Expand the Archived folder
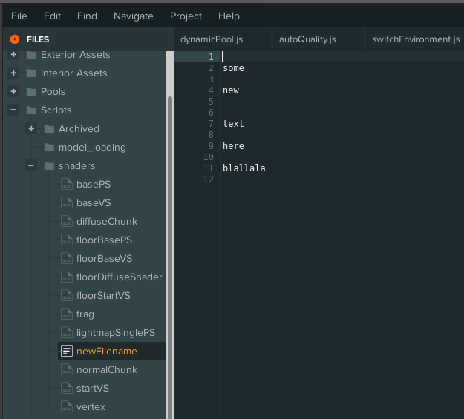The height and width of the screenshot is (419, 464). click(31, 128)
